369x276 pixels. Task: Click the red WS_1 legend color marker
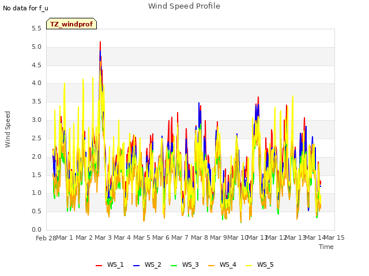[x=99, y=266]
